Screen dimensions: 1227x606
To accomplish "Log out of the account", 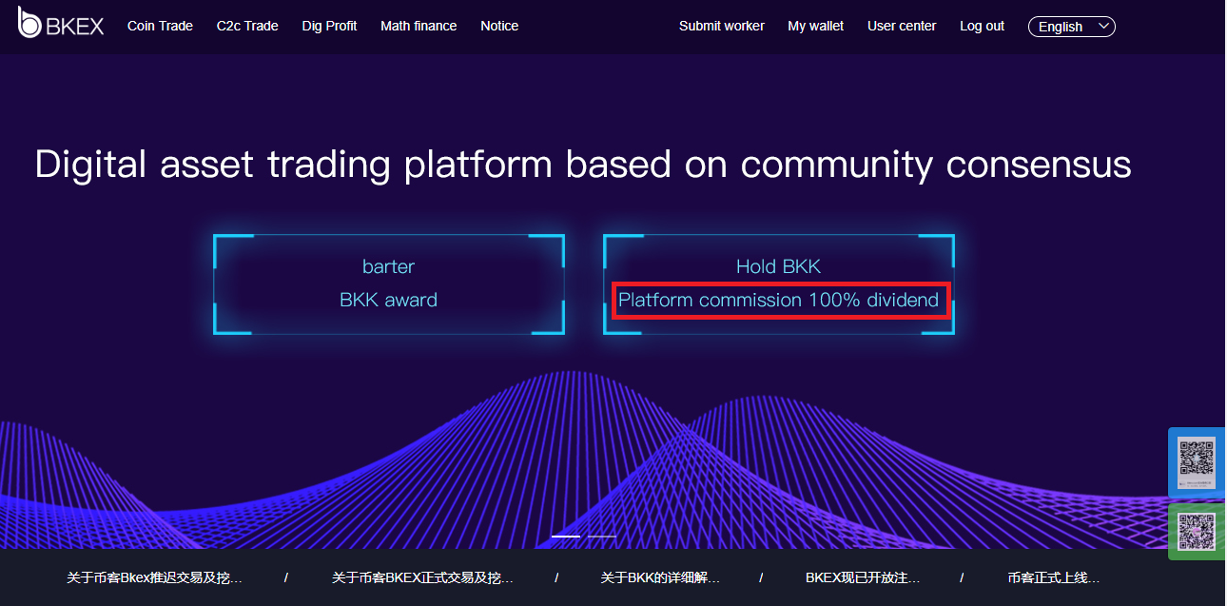I will click(x=982, y=26).
